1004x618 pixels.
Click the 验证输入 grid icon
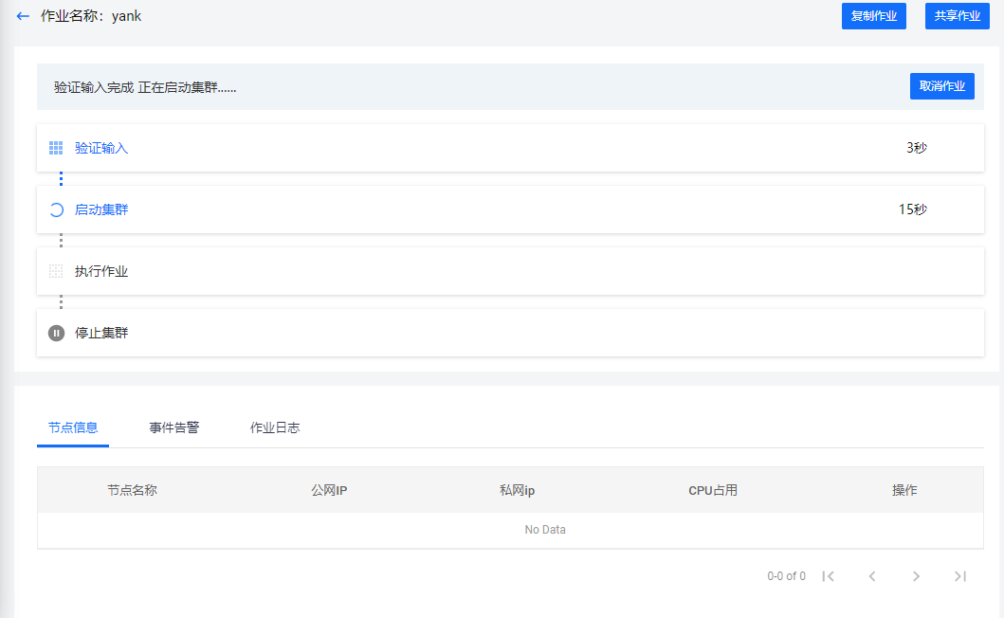click(x=56, y=148)
